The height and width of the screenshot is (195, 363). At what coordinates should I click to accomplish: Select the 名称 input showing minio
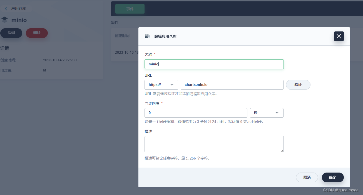click(x=214, y=64)
